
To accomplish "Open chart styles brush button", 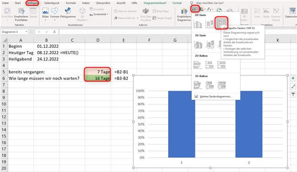I will [293, 86].
